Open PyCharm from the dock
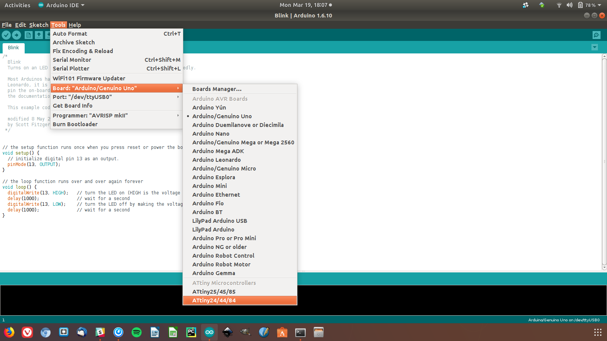 point(191,332)
